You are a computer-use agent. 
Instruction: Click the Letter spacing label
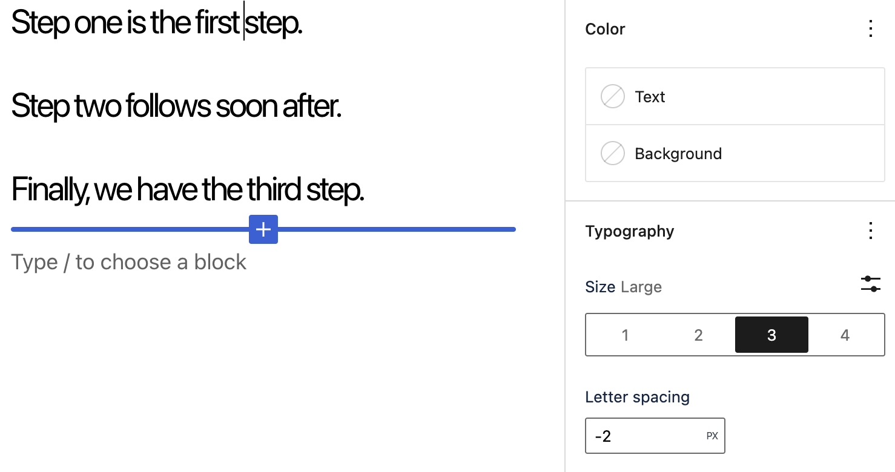coord(637,397)
